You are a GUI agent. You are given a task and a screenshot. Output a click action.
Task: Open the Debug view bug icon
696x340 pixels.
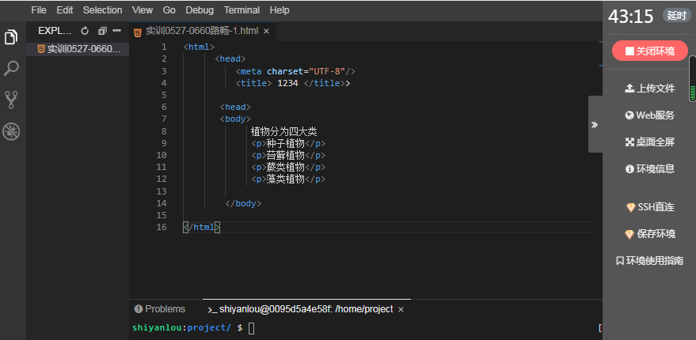(11, 132)
